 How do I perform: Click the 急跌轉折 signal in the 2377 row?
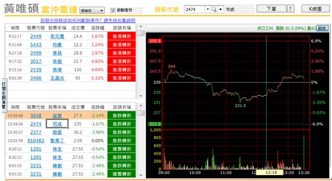coord(121,132)
